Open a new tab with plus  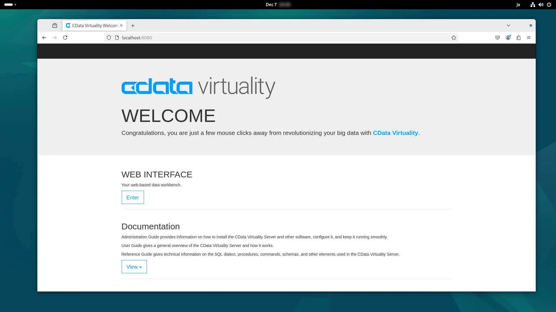pyautogui.click(x=133, y=25)
